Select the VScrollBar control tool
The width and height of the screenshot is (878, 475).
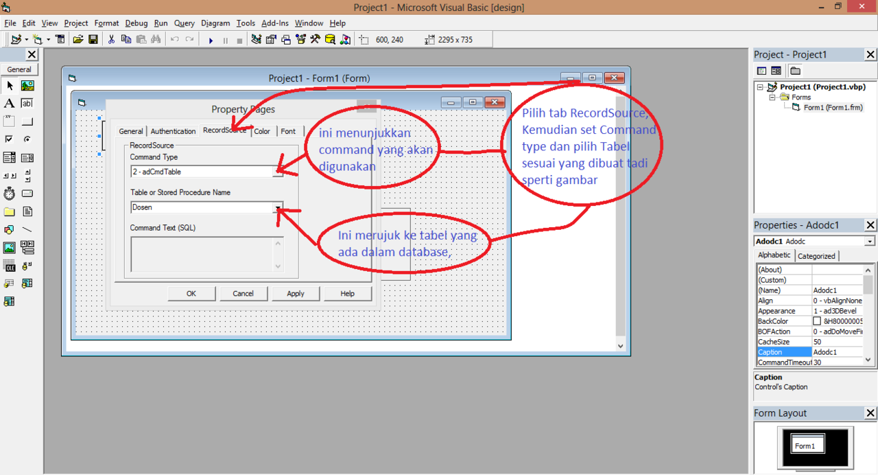coord(27,176)
